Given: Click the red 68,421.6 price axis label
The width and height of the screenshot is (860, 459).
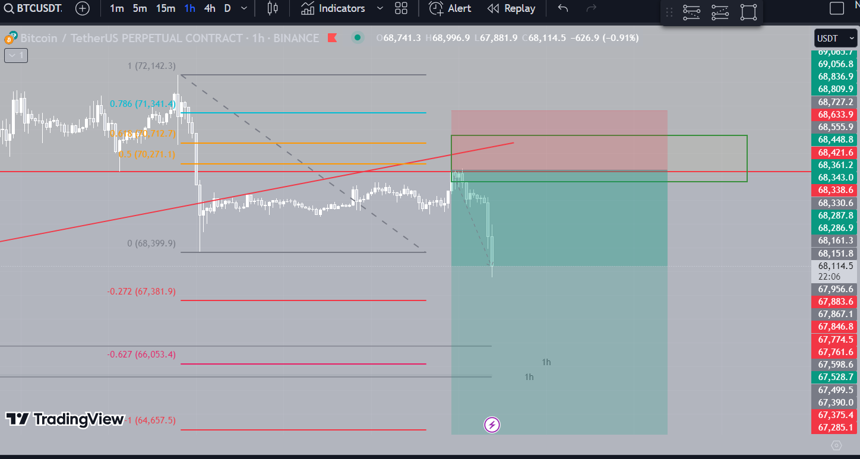Looking at the screenshot, I should pyautogui.click(x=835, y=153).
